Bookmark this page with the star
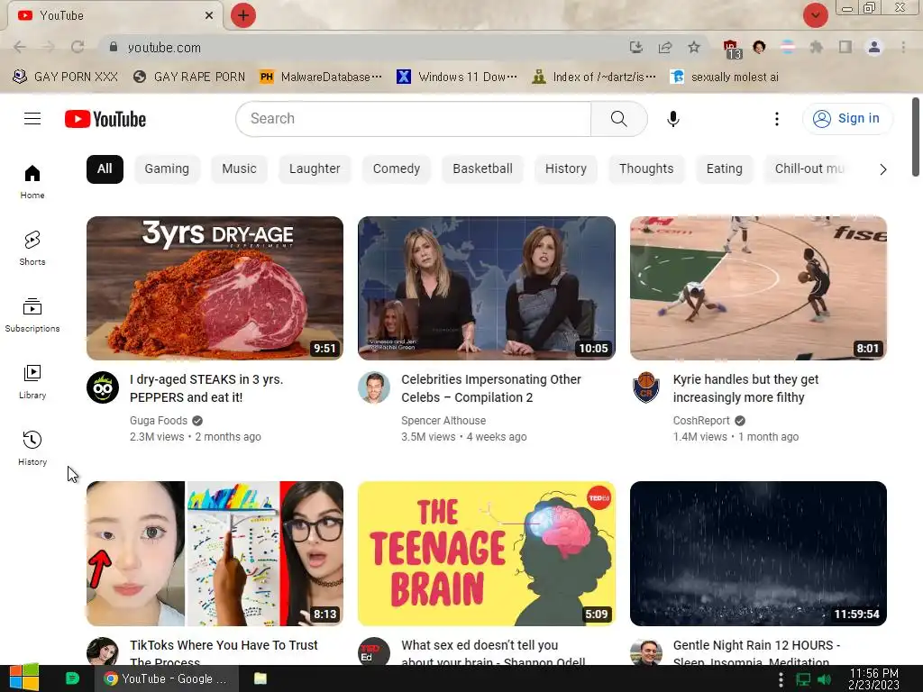 pos(694,47)
